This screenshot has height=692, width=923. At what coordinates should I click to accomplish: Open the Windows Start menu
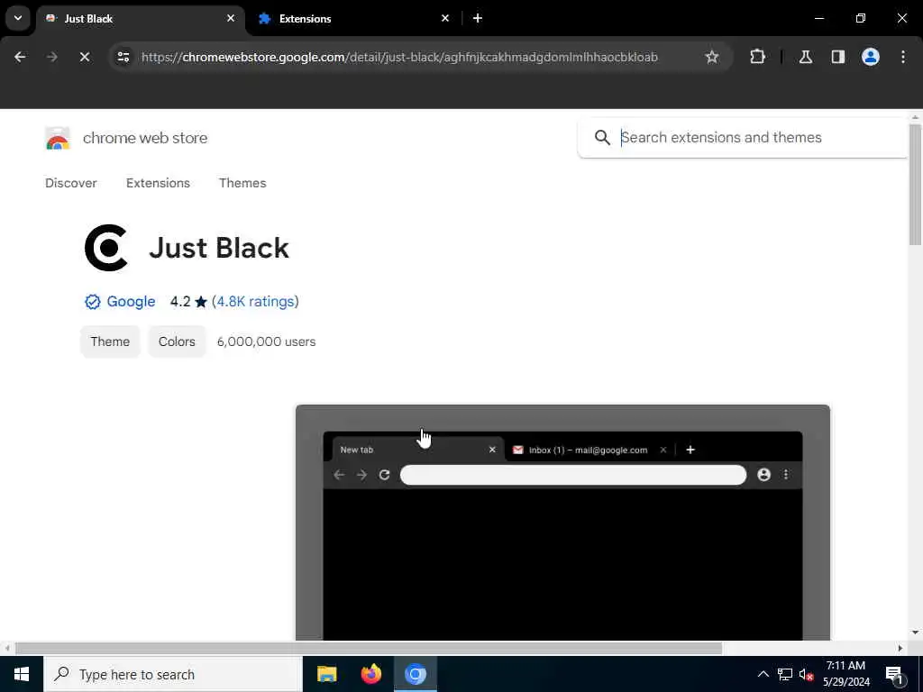click(22, 674)
